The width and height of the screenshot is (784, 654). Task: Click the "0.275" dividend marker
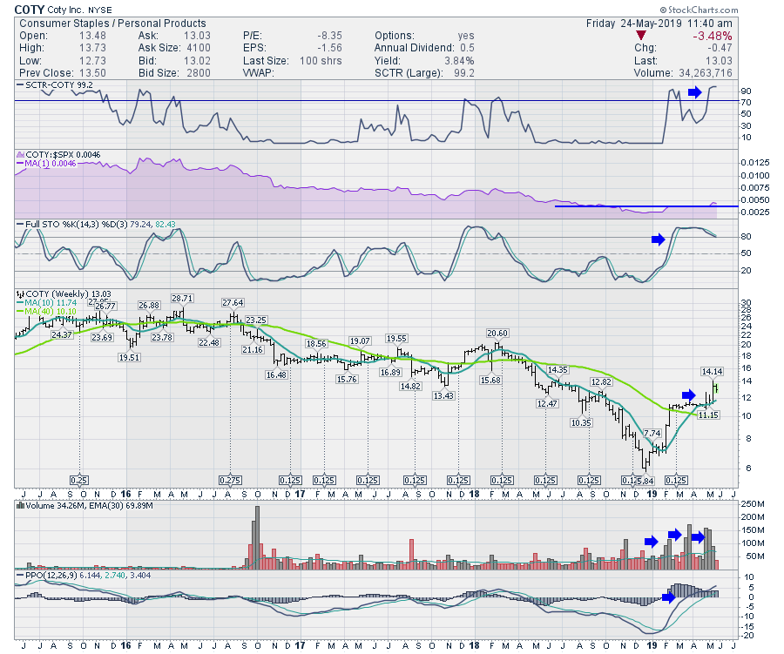tap(230, 481)
